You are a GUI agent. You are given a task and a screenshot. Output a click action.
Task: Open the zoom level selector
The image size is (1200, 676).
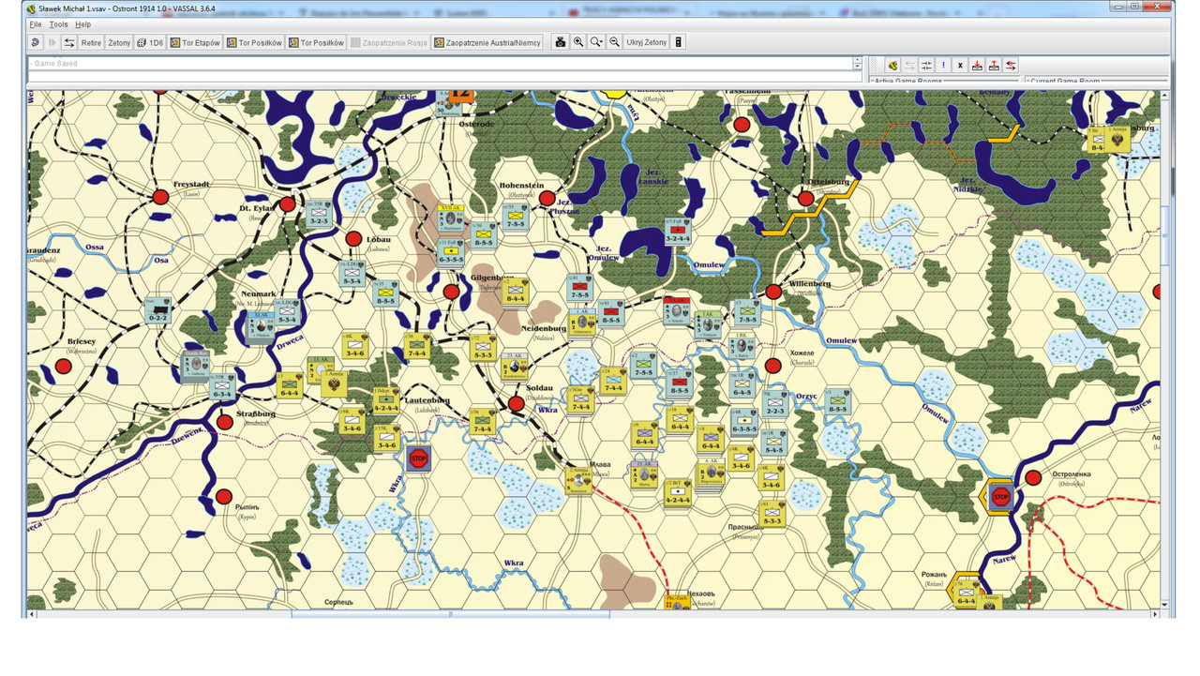point(596,42)
